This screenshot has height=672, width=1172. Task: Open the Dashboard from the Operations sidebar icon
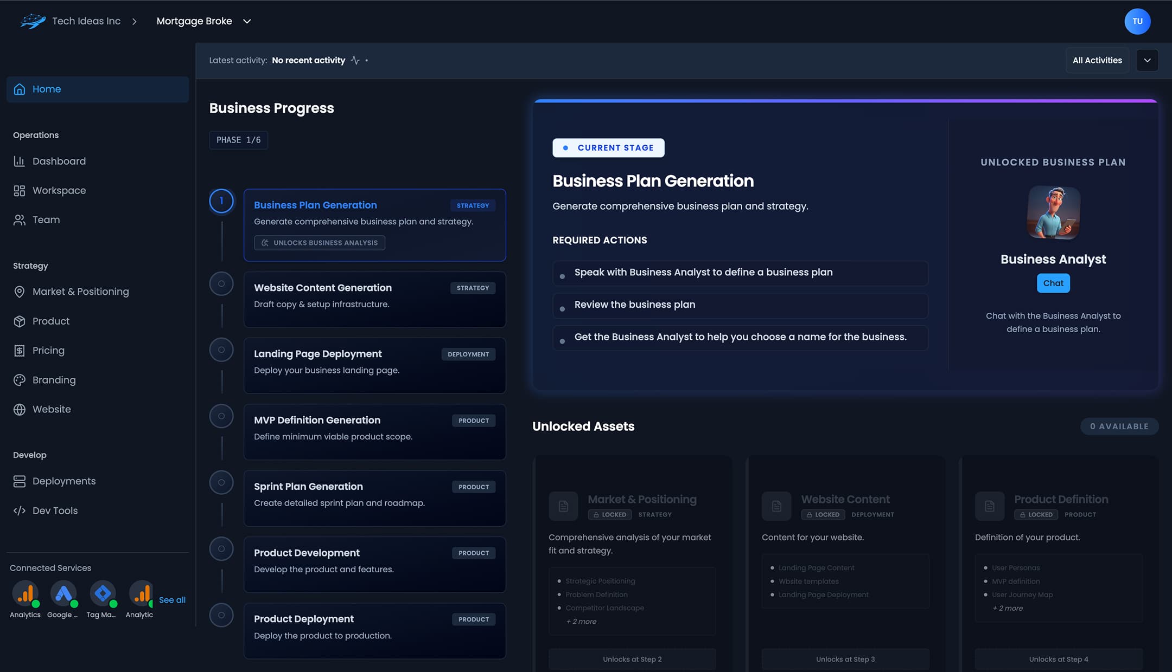(20, 161)
